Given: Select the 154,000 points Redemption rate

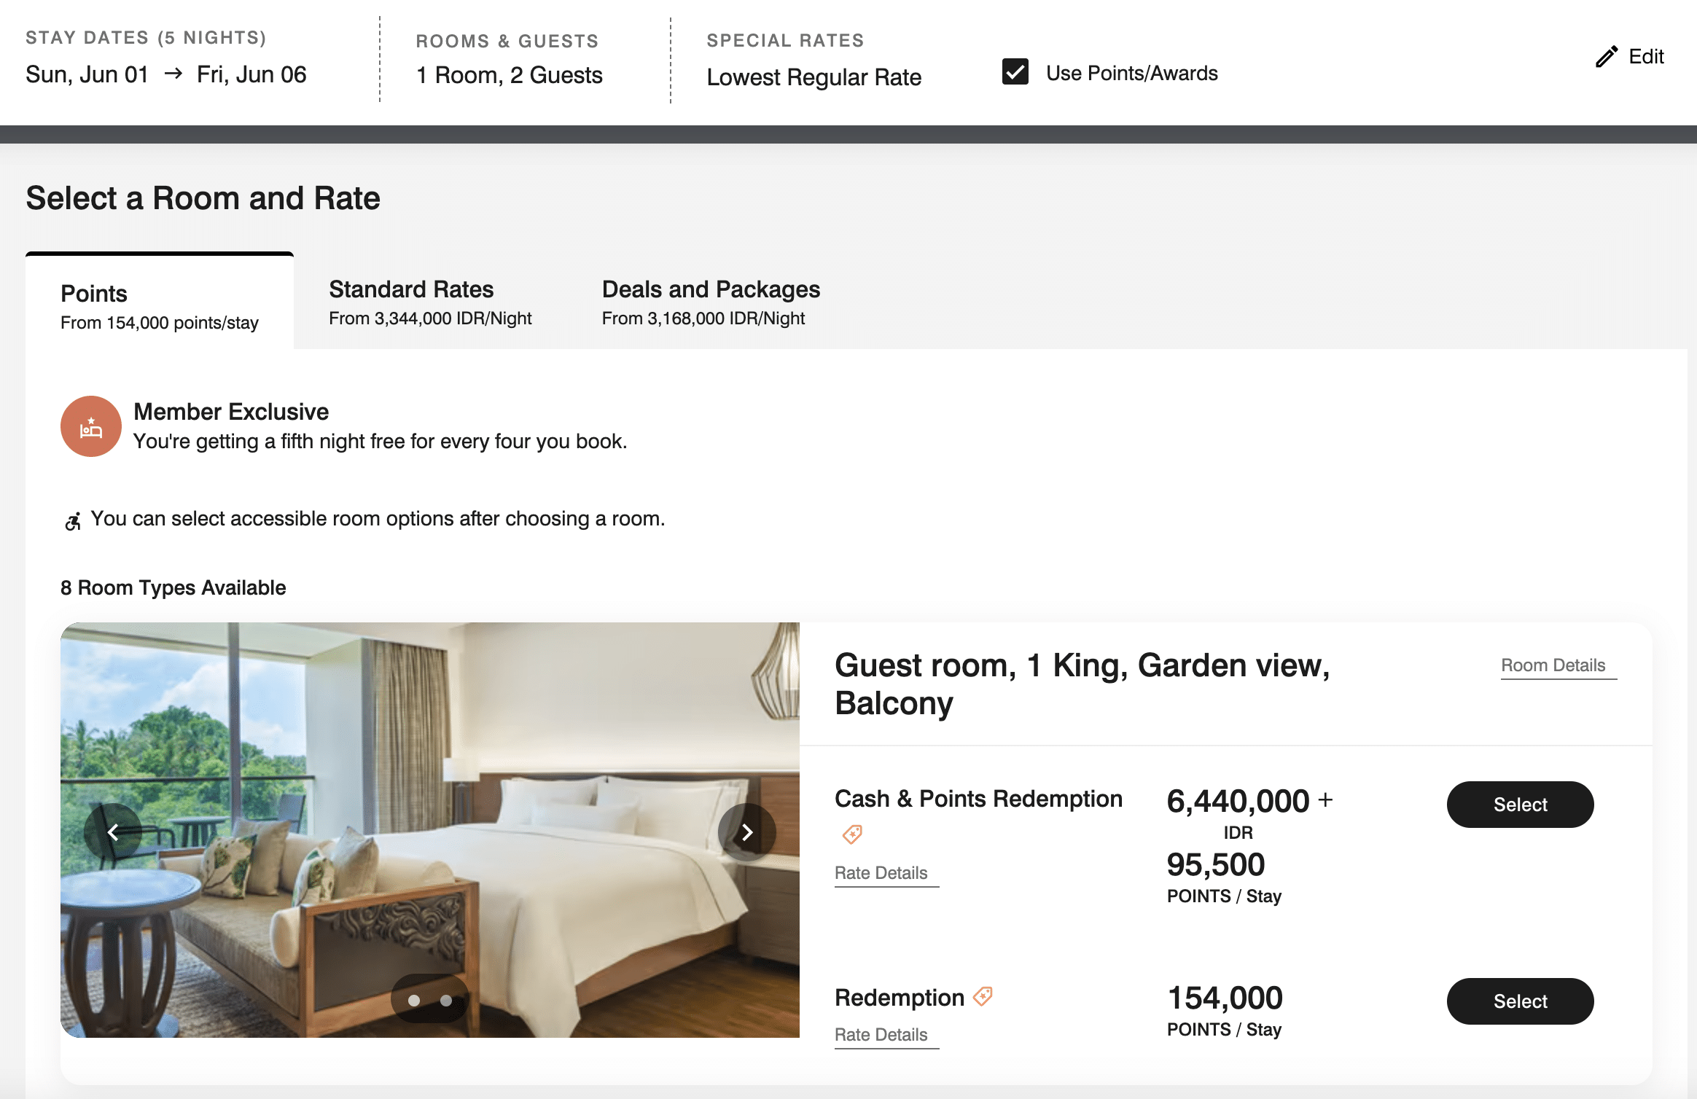Looking at the screenshot, I should pos(1520,1001).
